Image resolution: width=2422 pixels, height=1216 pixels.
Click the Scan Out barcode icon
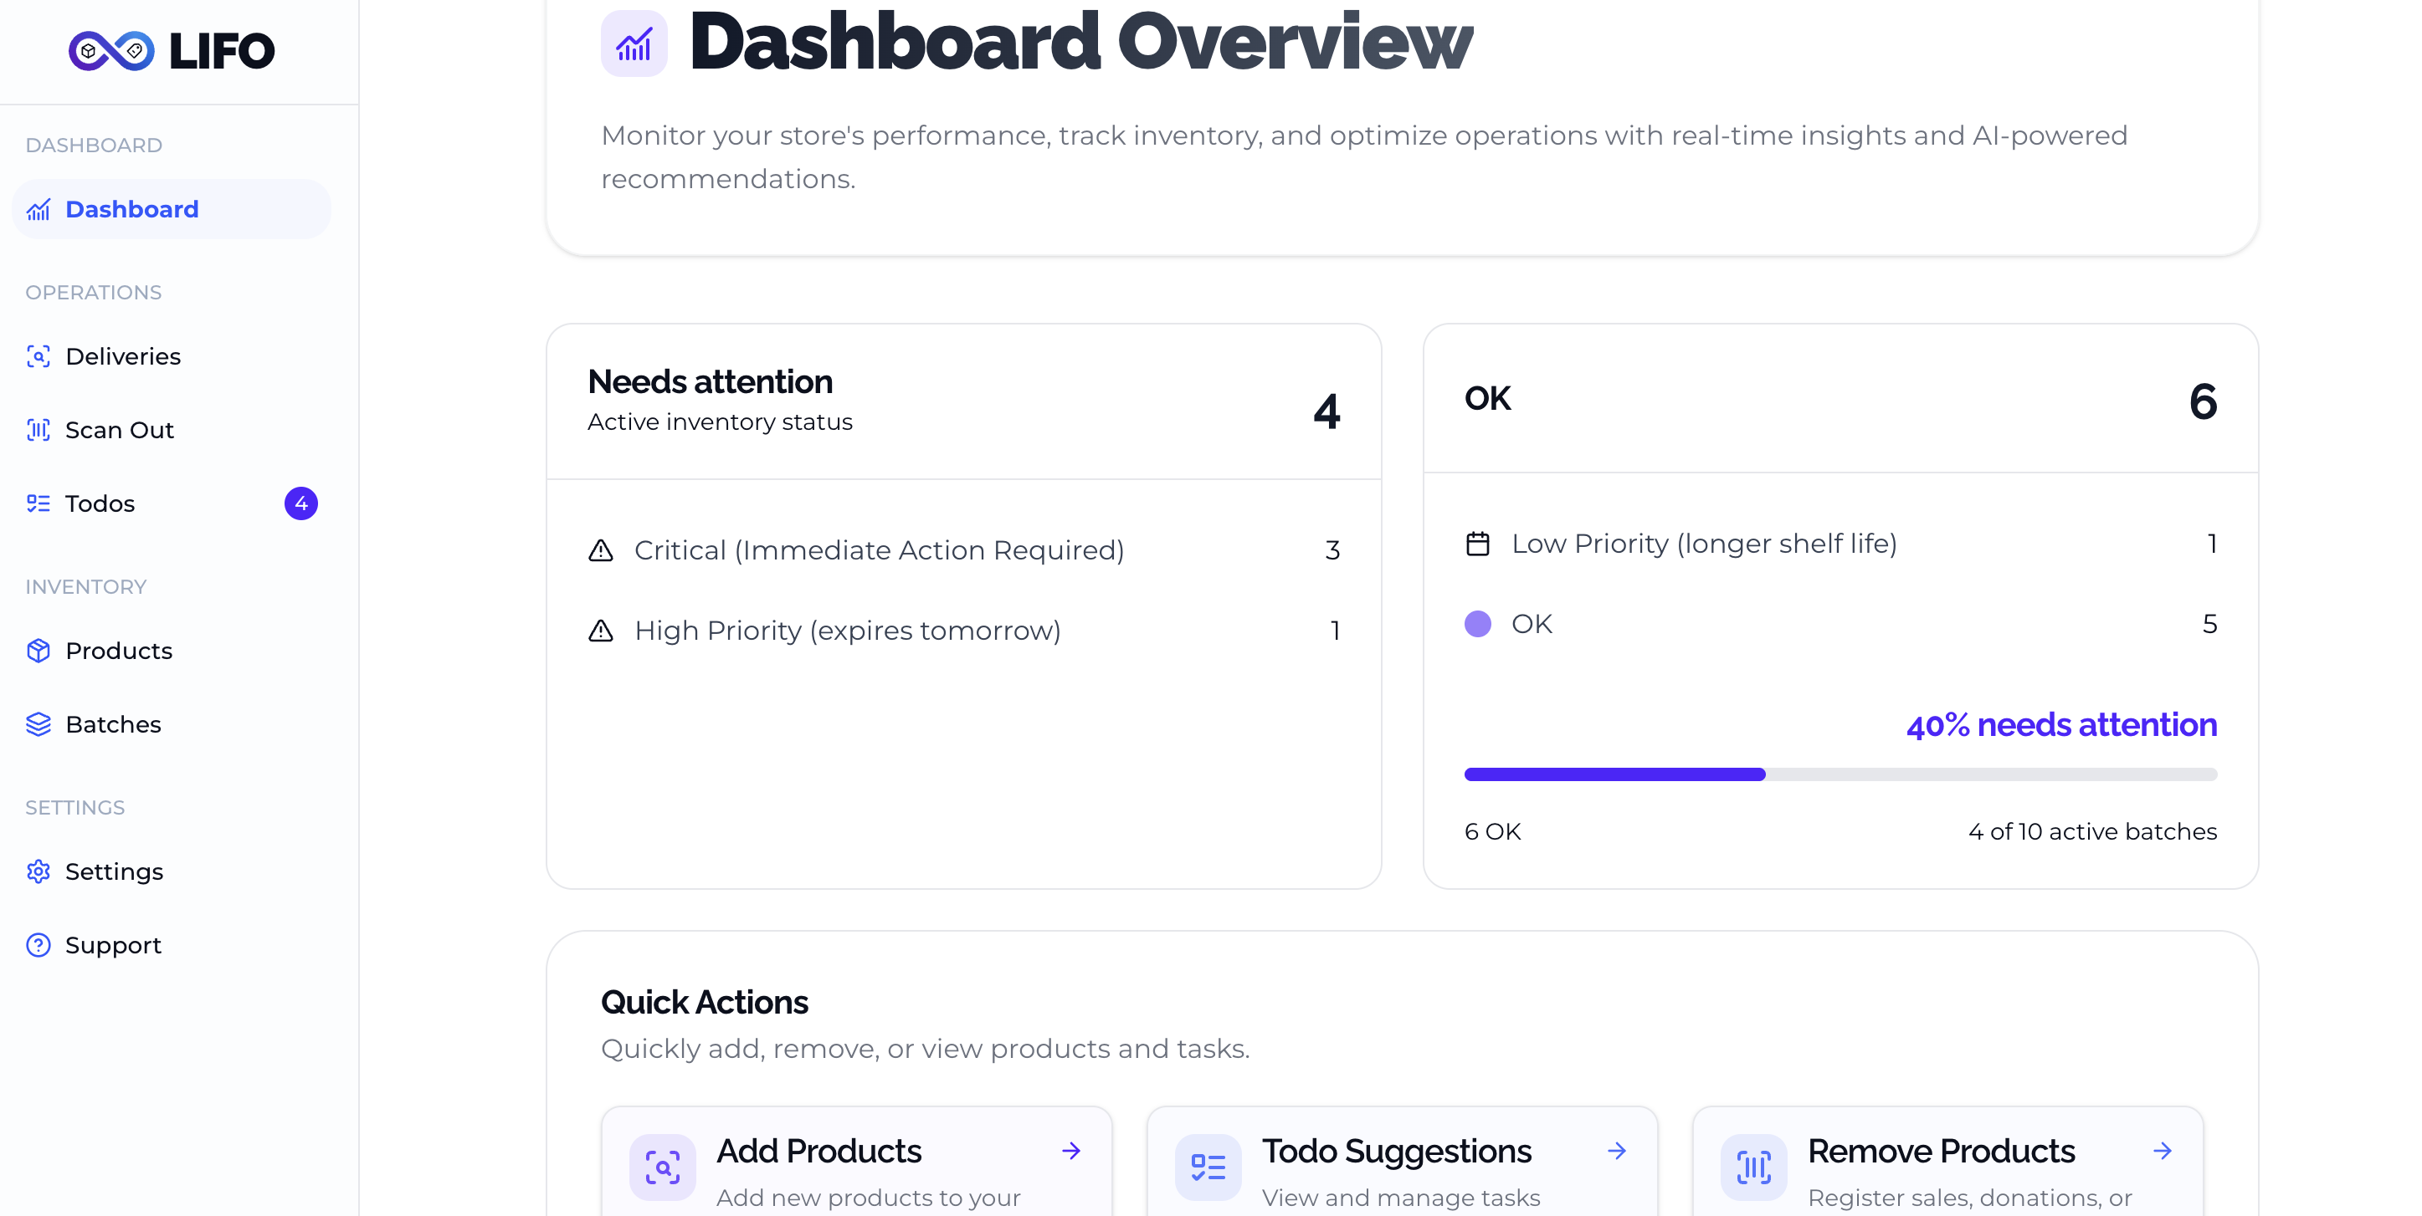click(x=38, y=430)
